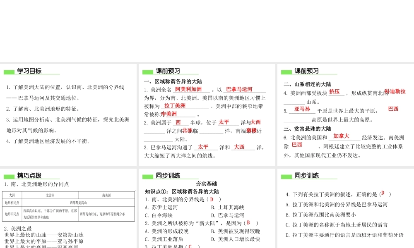The height and width of the screenshot is (248, 414).
Task: Select the 课前预习 slide containing 一、区域称谓各异的大陆
Action: tap(207, 115)
